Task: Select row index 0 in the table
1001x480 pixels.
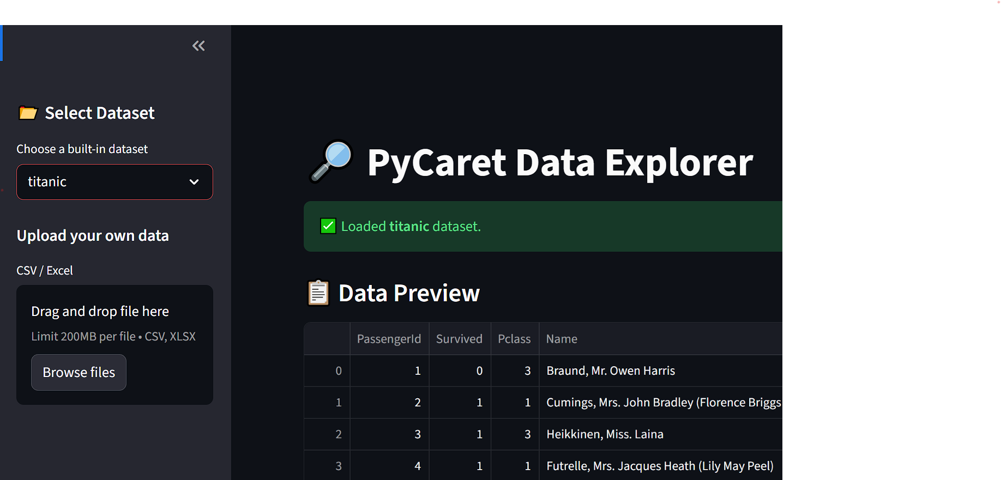Action: pos(339,371)
